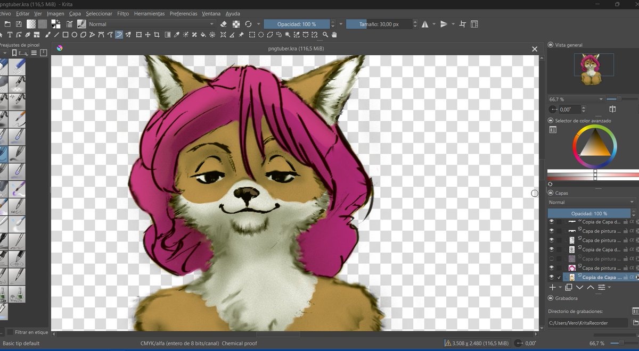Close the pngtuber.kra document tab
The width and height of the screenshot is (639, 351).
[535, 48]
